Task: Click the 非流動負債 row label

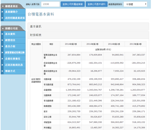Action: tap(48, 101)
